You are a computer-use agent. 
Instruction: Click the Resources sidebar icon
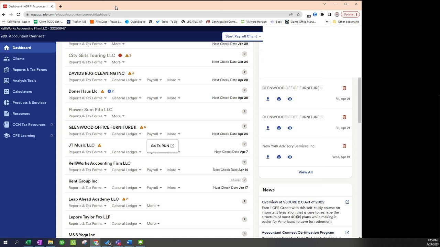click(6, 114)
